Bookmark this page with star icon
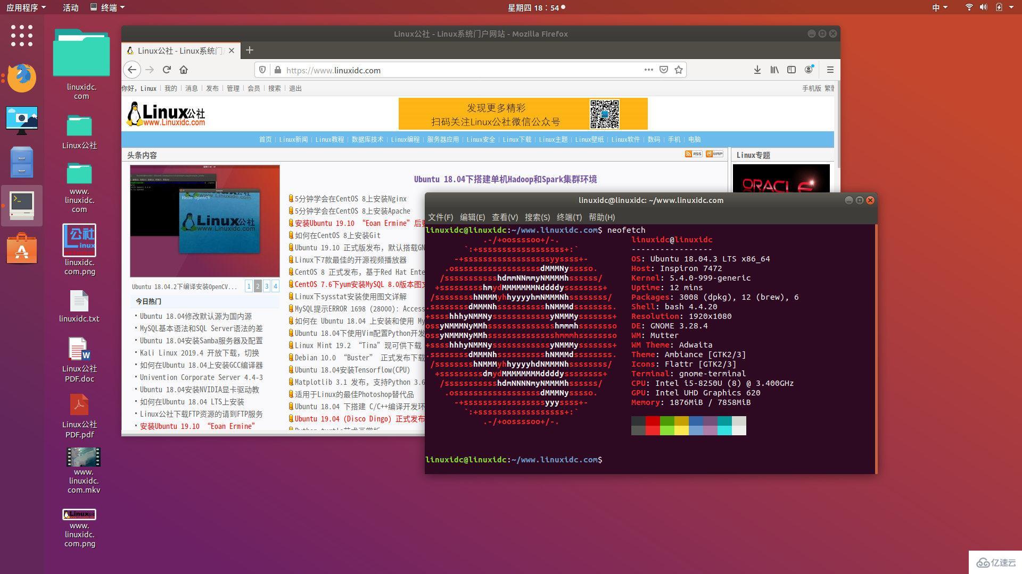This screenshot has height=574, width=1022. (679, 70)
